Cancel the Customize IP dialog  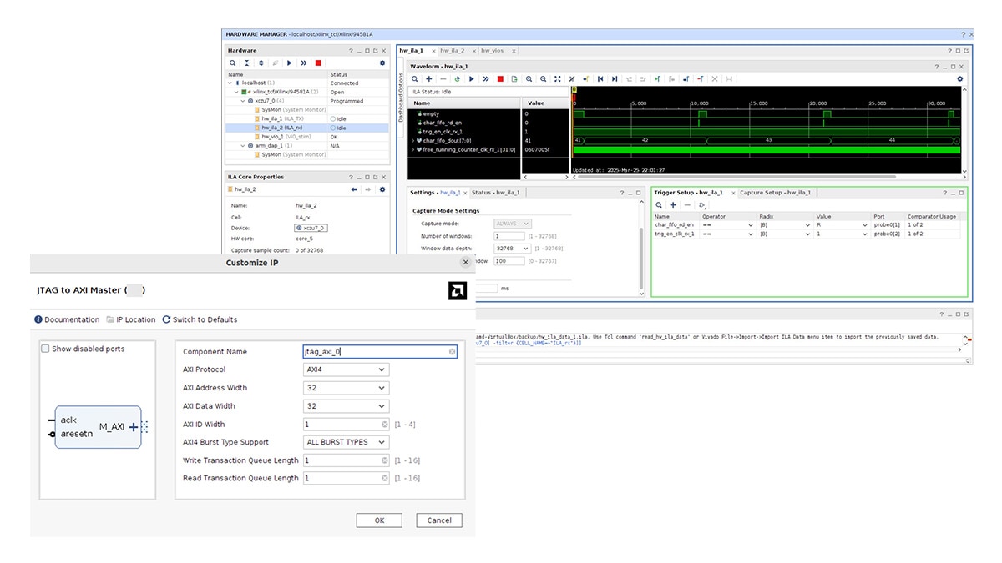click(439, 520)
